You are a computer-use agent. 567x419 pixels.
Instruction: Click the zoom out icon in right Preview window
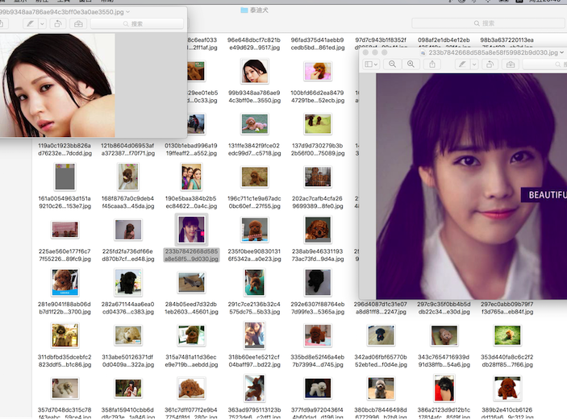point(392,64)
